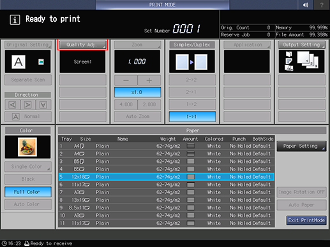
Task: Open help with the question mark icon
Action: click(322, 4)
